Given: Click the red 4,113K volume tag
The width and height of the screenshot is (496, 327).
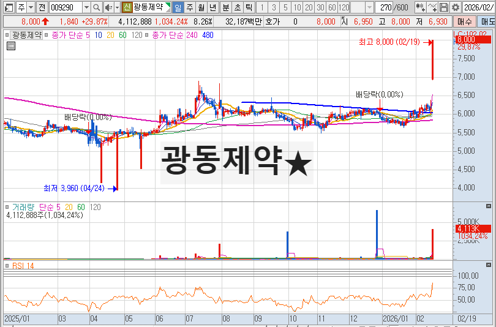Looking at the screenshot, I should 472,228.
